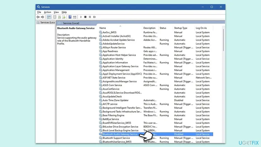The width and height of the screenshot is (261, 147).
Task: Click Disabled startup type of Auto Time Zone Updater
Action: pyautogui.click(x=179, y=100)
